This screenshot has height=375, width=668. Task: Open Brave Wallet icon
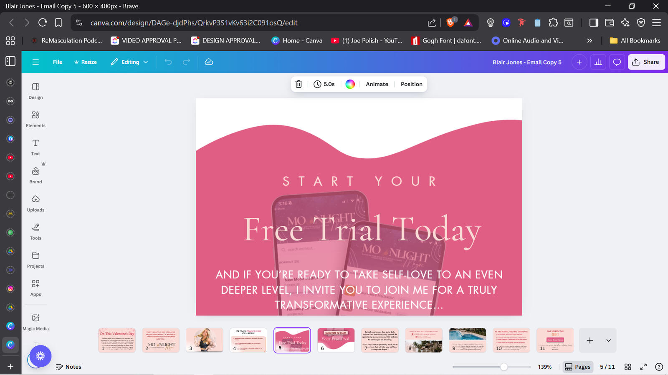609,22
